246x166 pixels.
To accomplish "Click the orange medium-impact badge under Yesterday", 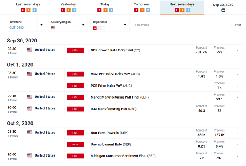I will click(x=68, y=10).
